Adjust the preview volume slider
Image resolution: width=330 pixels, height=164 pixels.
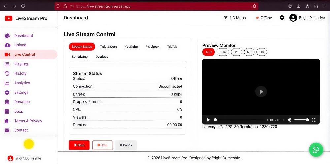301,120
